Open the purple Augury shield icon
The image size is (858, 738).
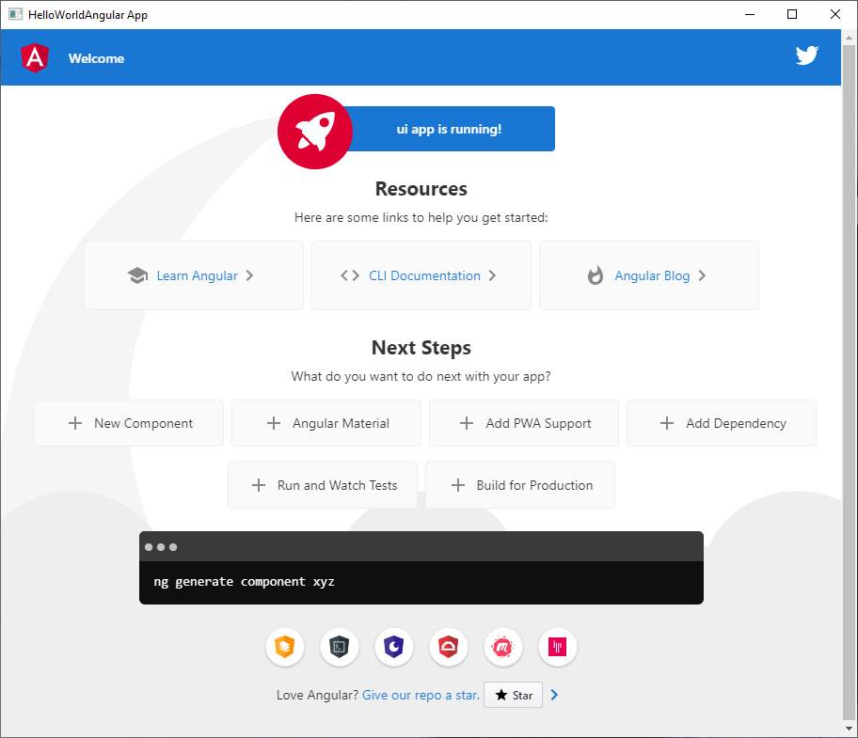tap(394, 647)
